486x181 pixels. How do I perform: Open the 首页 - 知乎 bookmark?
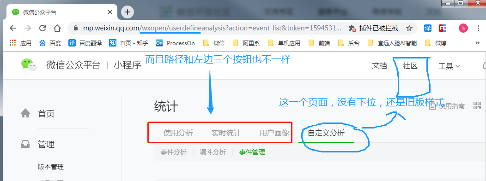[x=128, y=43]
